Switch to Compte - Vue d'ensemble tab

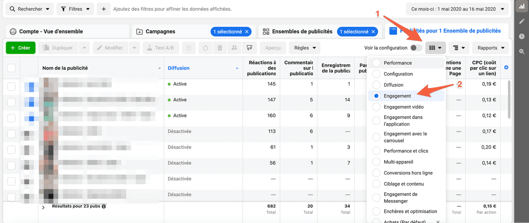[x=67, y=31]
